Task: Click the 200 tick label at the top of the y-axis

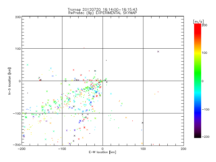Action: click(x=18, y=17)
